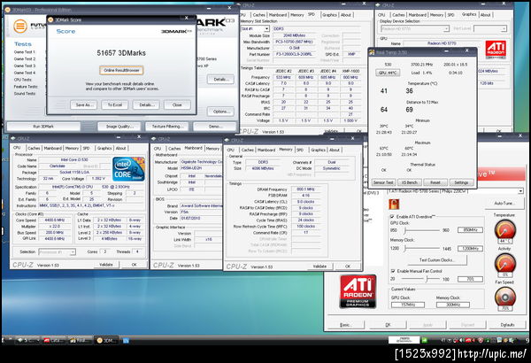Click the ATI Radeon logo in CPU-Z Graphics
The width and height of the screenshot is (531, 363).
pyautogui.click(x=496, y=50)
